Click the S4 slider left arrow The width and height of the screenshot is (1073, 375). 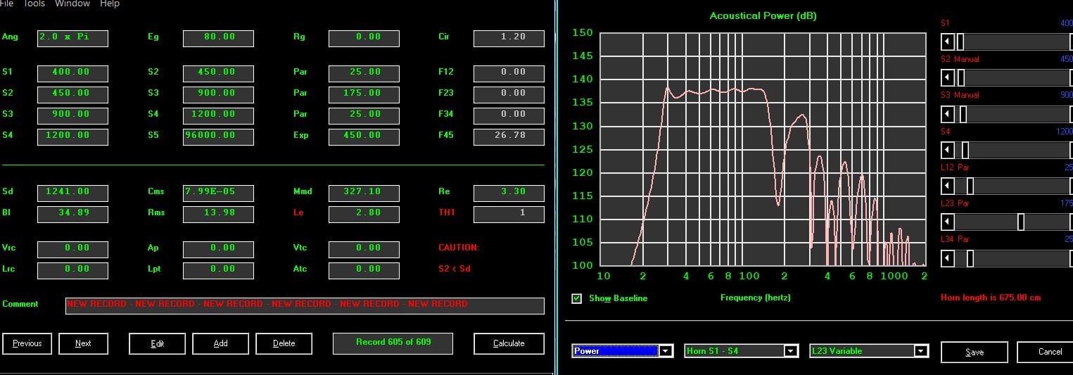tap(948, 149)
